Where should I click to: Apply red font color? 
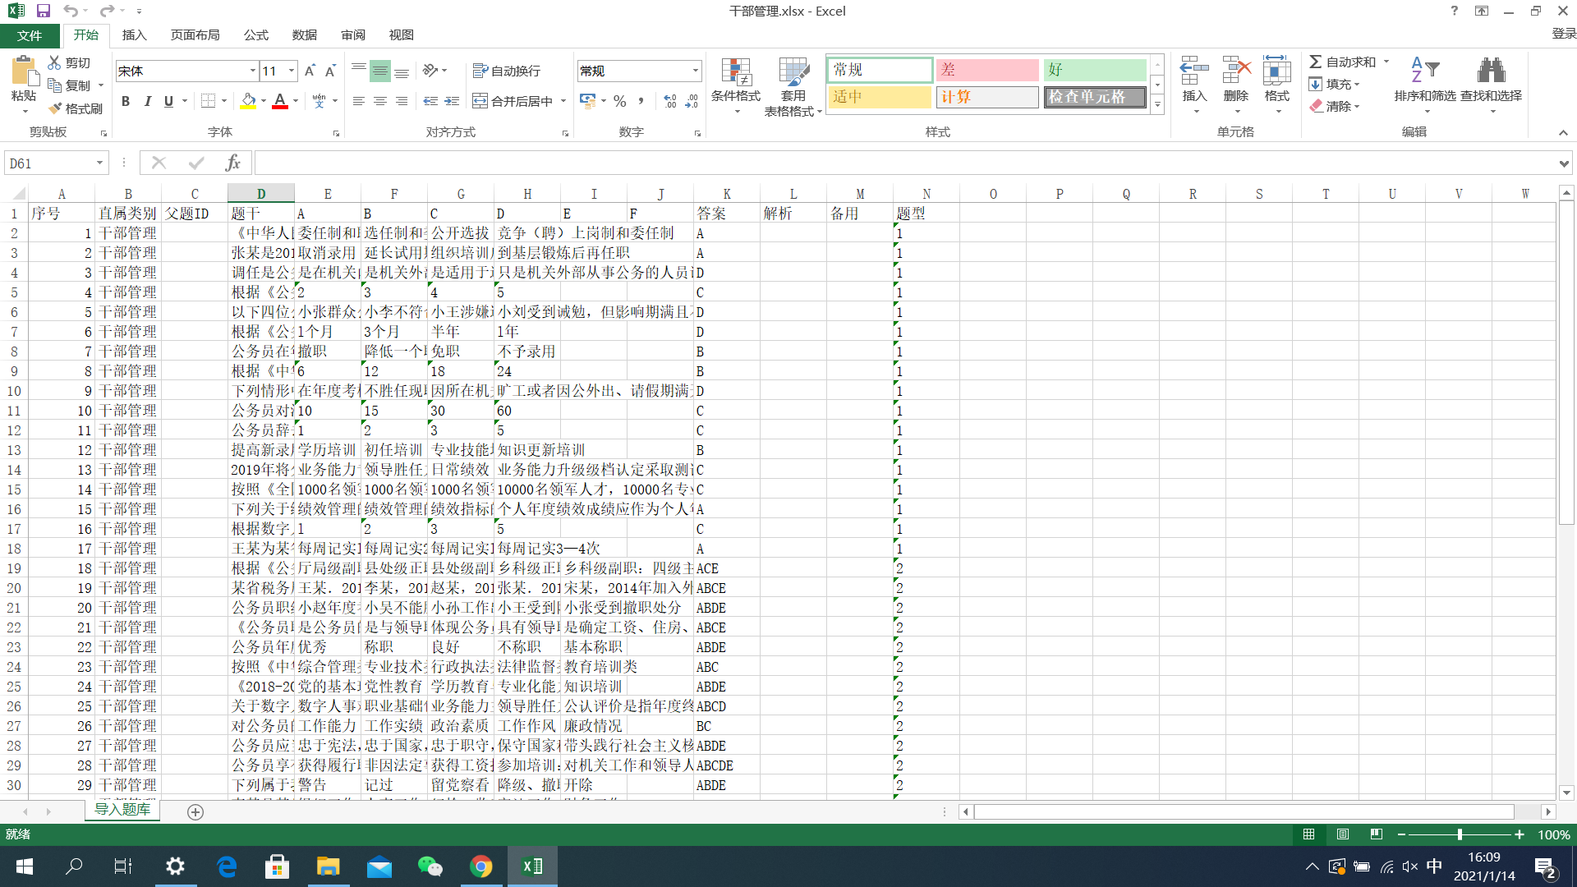280,101
